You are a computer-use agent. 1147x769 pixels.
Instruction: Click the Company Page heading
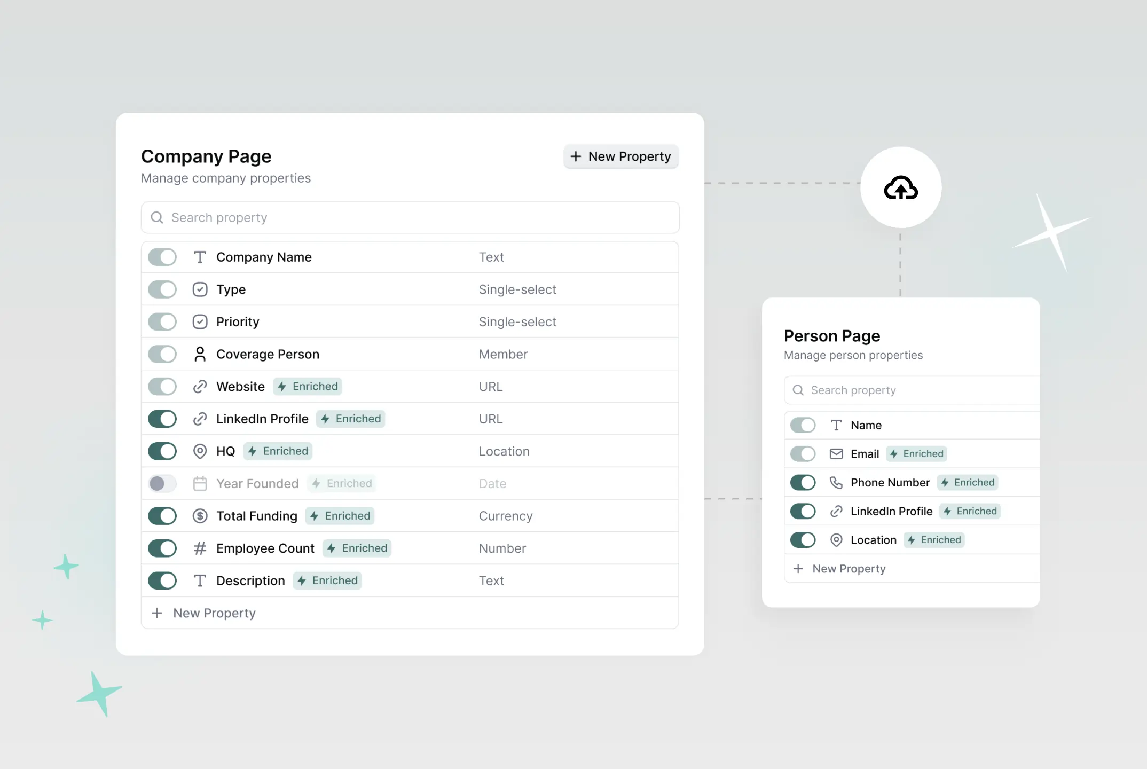206,156
